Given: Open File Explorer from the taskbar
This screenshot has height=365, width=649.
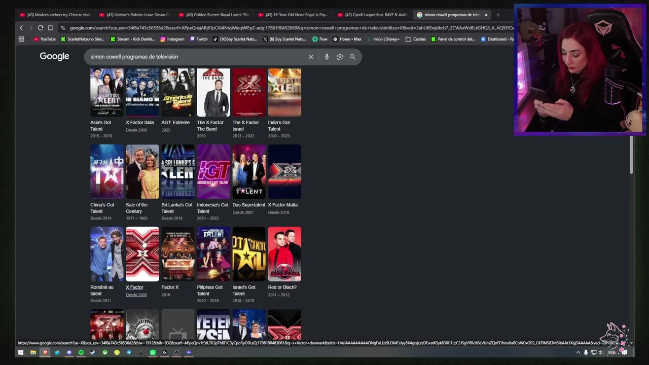Looking at the screenshot, I should (33, 352).
